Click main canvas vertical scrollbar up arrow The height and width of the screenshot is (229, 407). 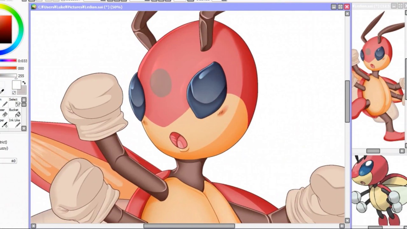pyautogui.click(x=347, y=14)
